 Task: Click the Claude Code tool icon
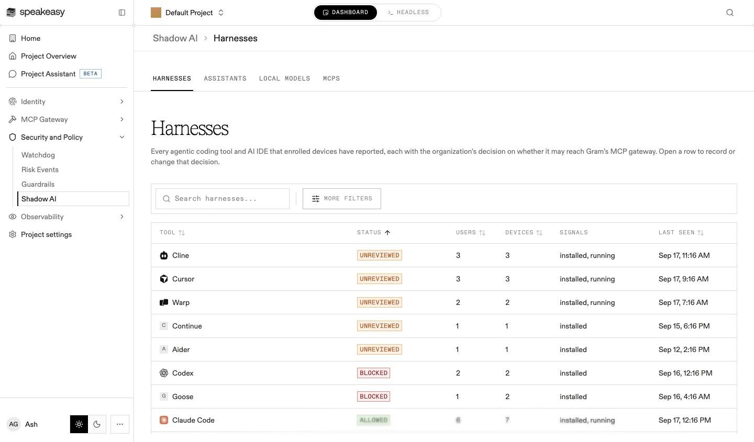(x=164, y=420)
